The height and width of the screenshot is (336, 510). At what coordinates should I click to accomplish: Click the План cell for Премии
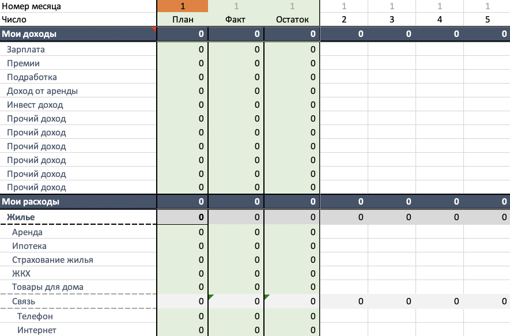(x=183, y=63)
